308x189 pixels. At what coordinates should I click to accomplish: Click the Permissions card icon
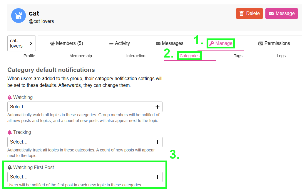tap(260, 43)
